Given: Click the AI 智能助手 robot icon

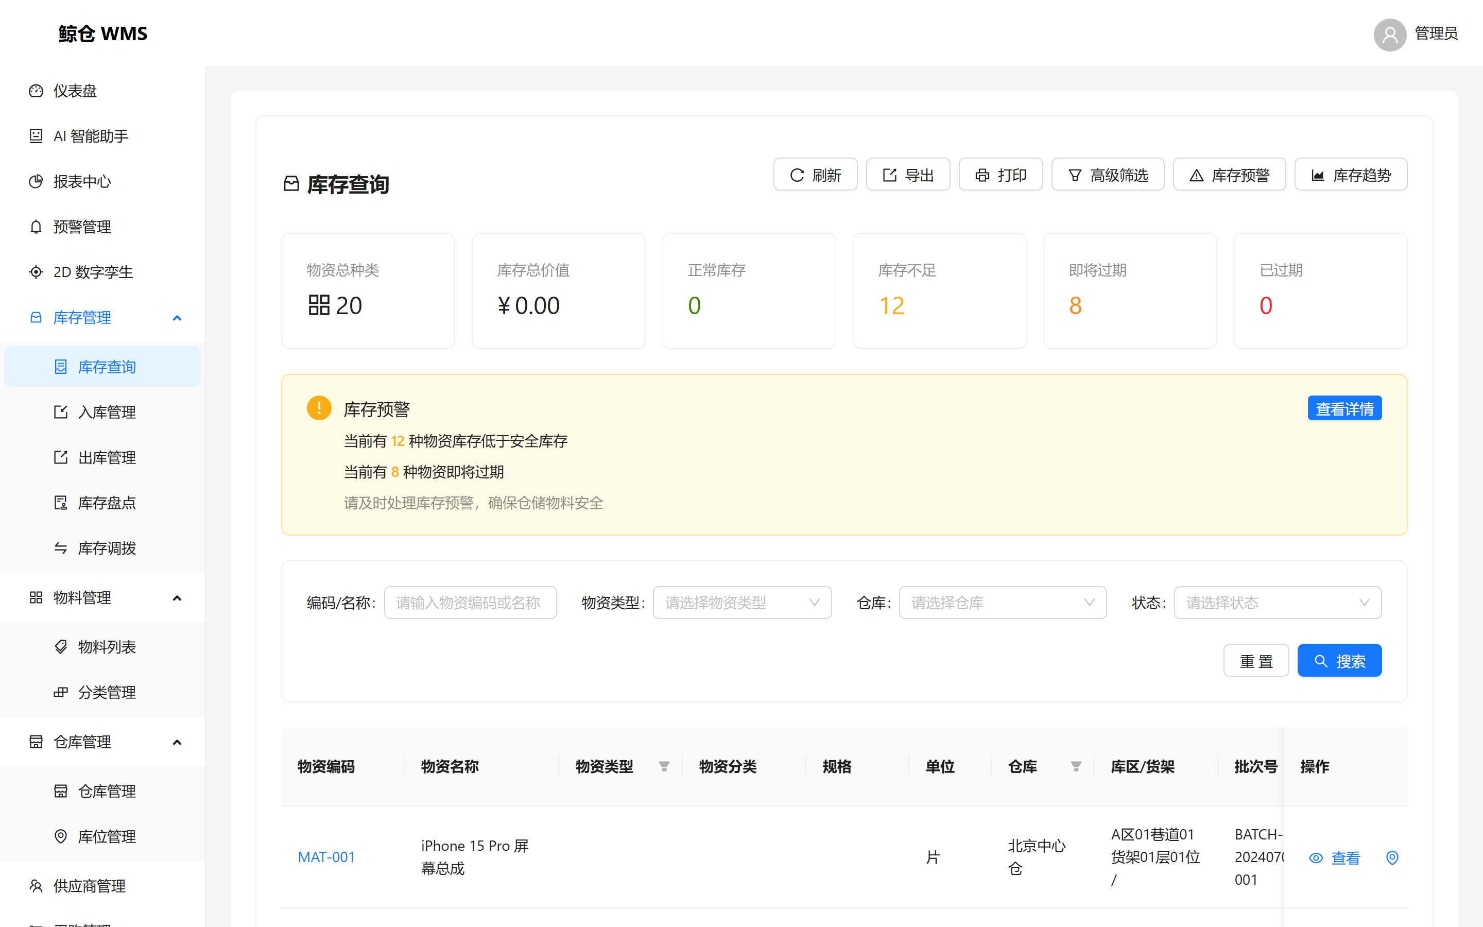Looking at the screenshot, I should pos(36,136).
